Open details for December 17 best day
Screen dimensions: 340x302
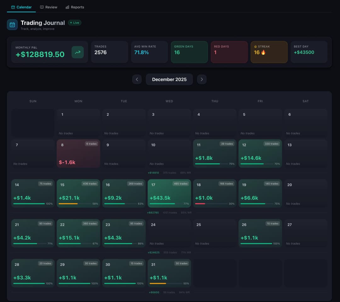[169, 193]
